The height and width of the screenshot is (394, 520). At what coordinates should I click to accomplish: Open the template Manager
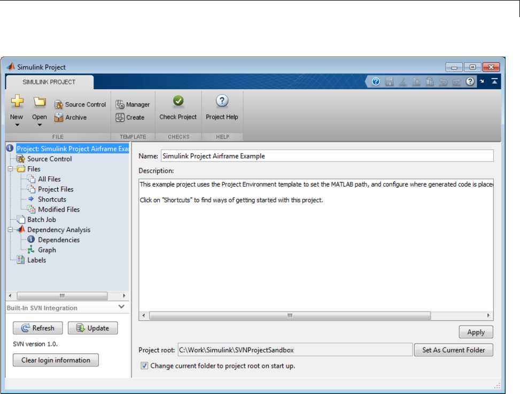tap(133, 104)
